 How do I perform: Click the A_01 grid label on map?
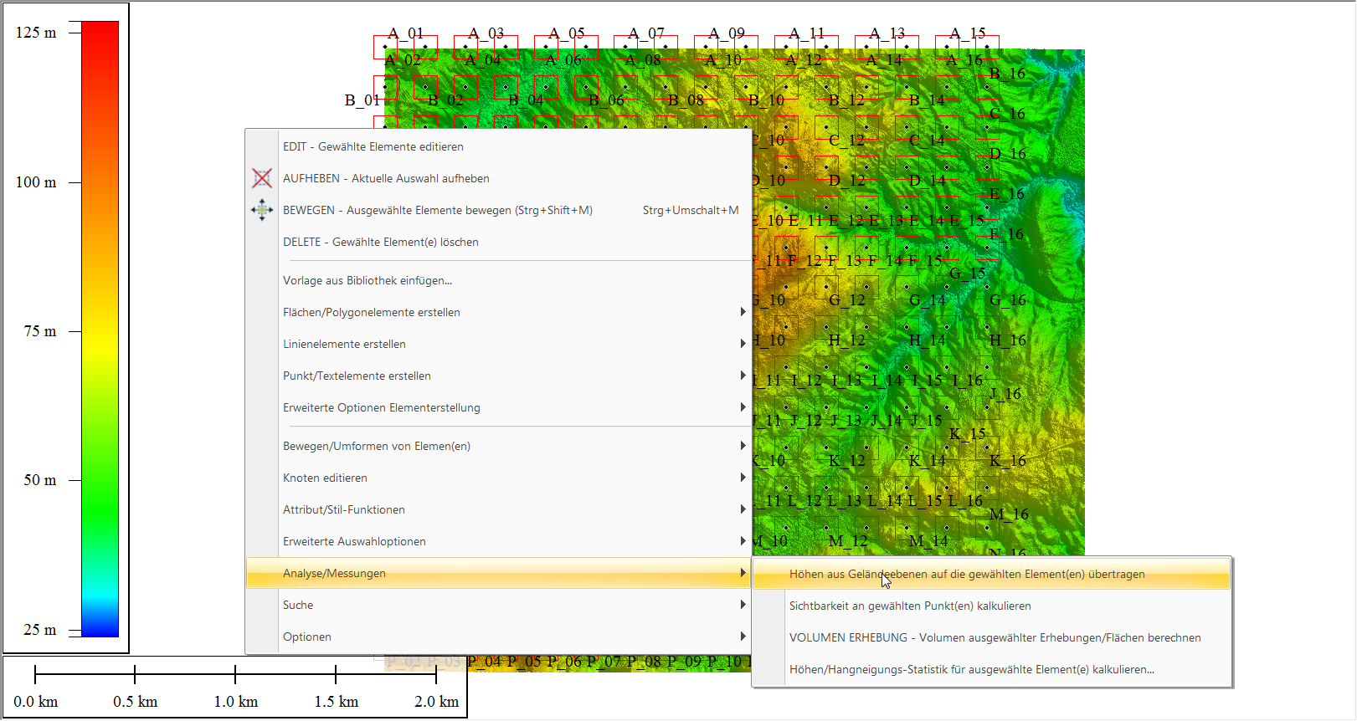coord(406,33)
